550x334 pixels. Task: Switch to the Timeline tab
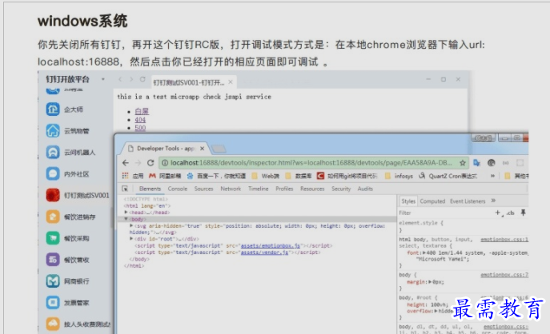259,189
